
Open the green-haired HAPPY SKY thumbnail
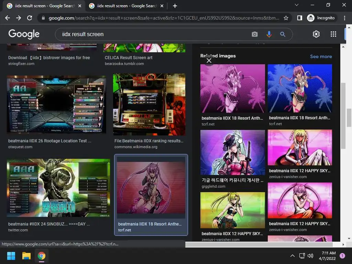tap(233, 210)
